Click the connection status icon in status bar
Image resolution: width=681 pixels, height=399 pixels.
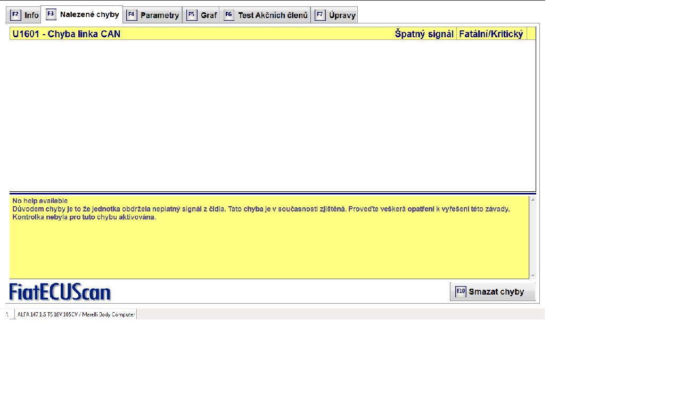[x=10, y=315]
